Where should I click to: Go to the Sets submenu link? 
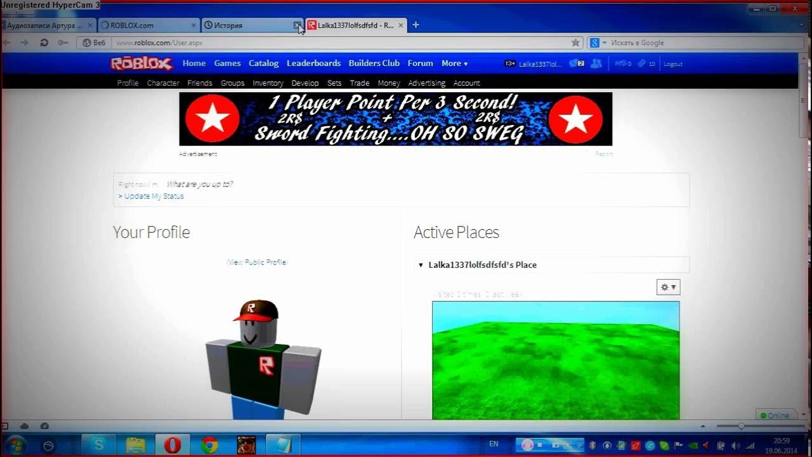click(334, 83)
